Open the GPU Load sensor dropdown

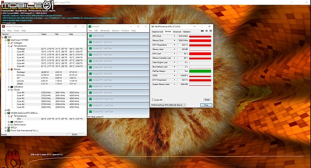click(x=175, y=53)
